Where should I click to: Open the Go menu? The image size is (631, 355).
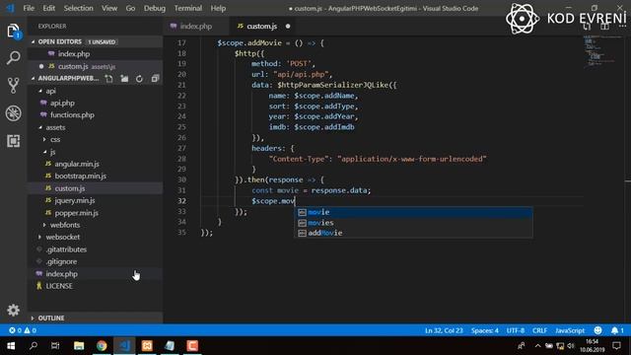130,8
